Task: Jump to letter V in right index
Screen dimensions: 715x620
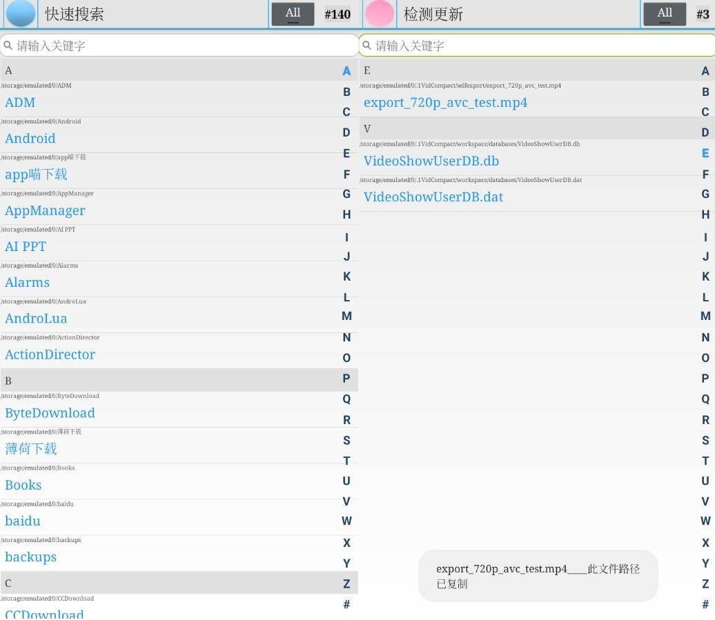Action: click(x=705, y=502)
